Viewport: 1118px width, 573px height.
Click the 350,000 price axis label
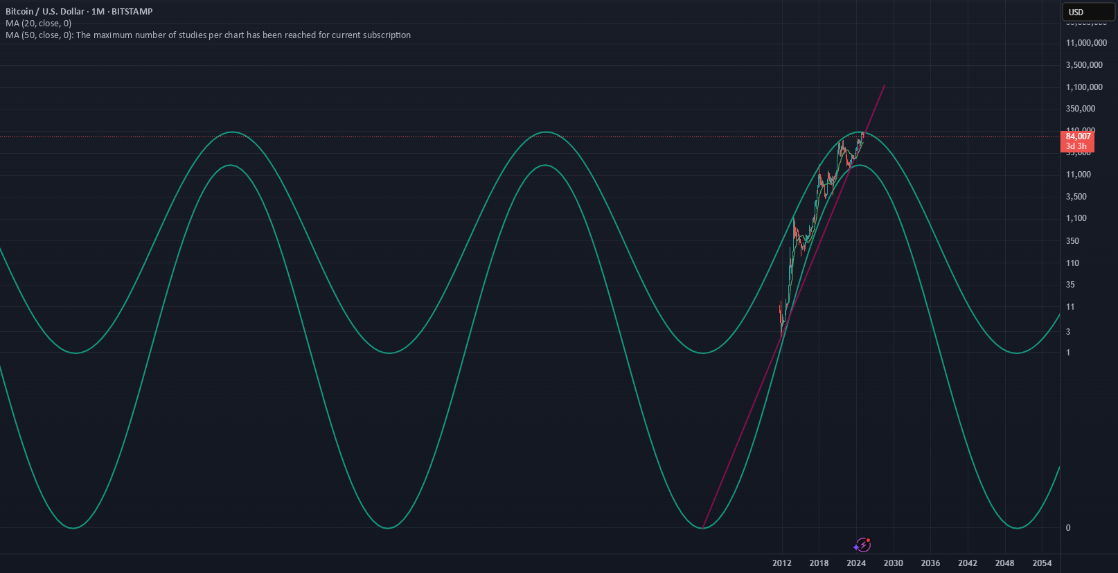pos(1081,109)
